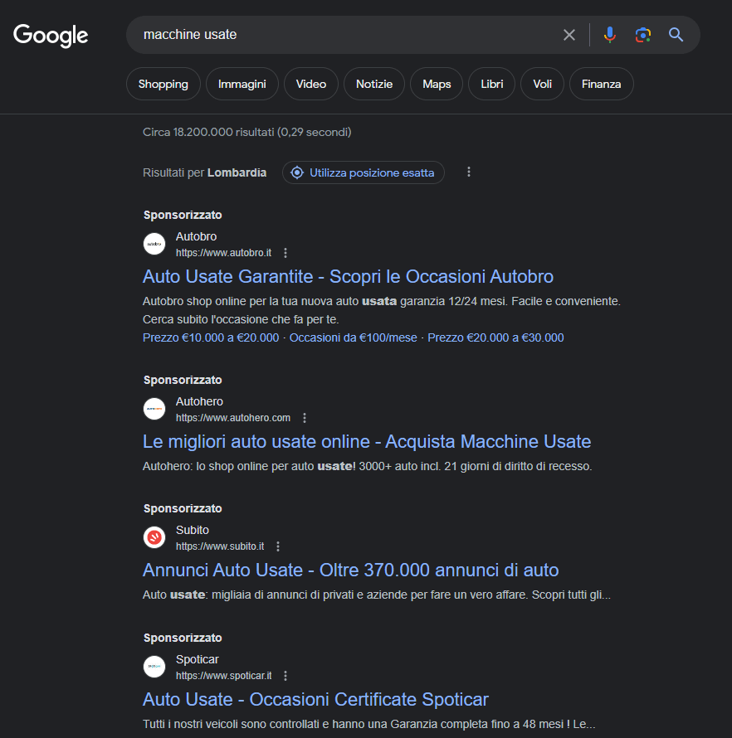Click the magnifying glass search button

(676, 35)
